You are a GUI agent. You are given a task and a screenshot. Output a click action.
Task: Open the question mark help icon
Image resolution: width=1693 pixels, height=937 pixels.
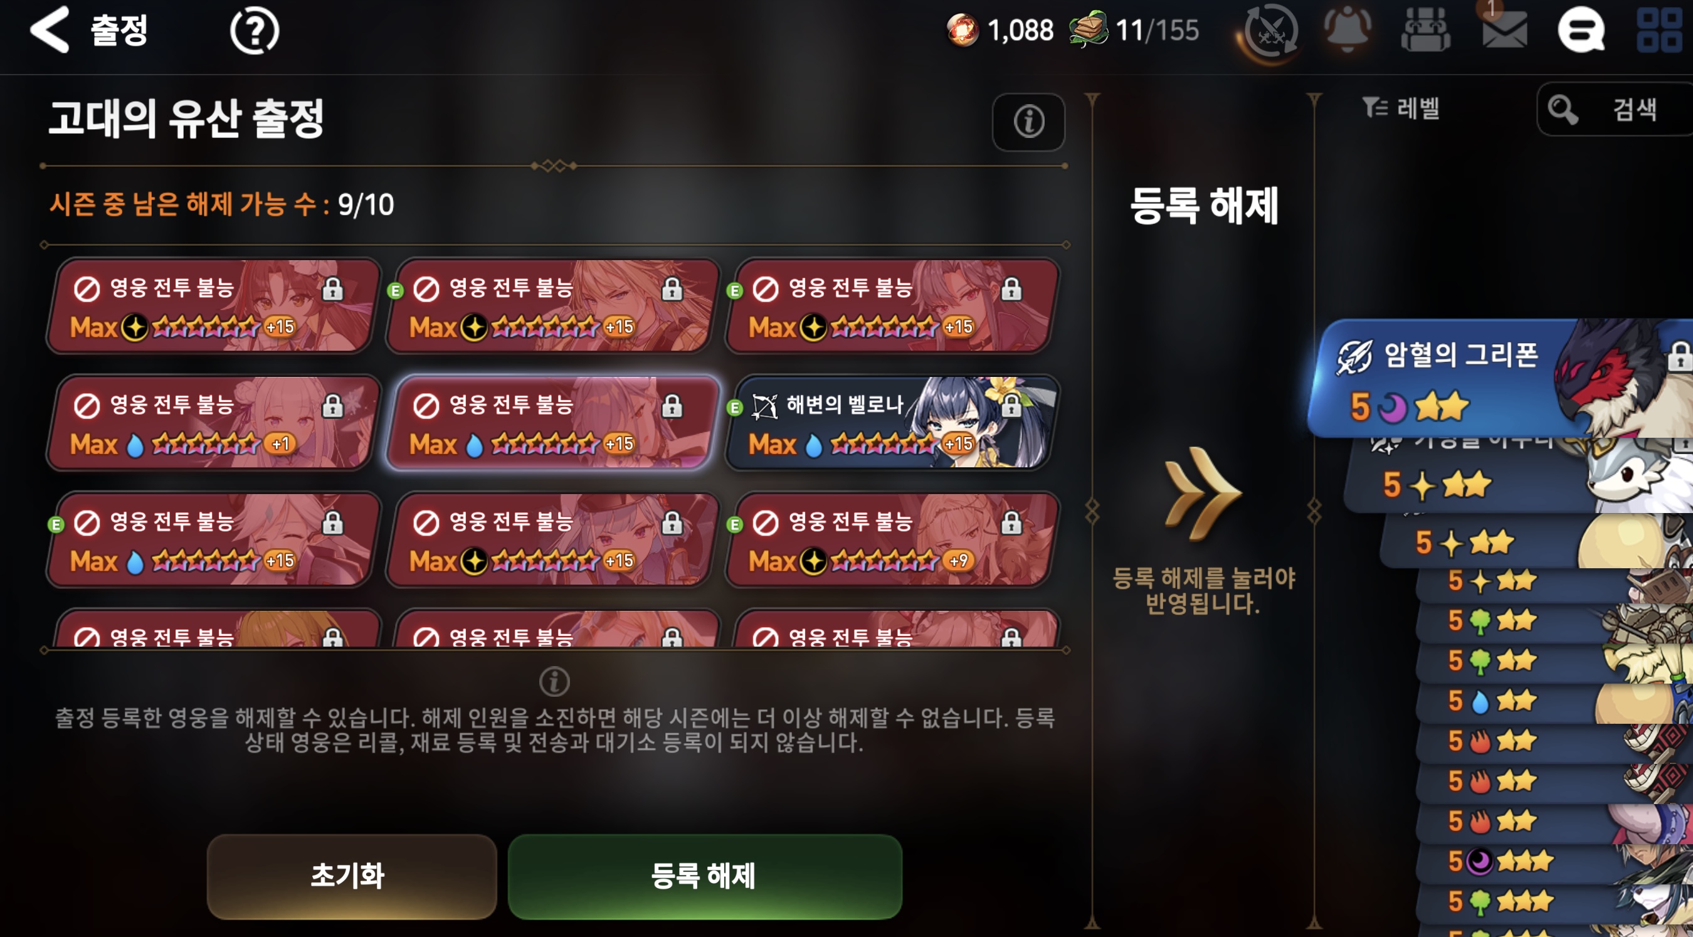(255, 30)
